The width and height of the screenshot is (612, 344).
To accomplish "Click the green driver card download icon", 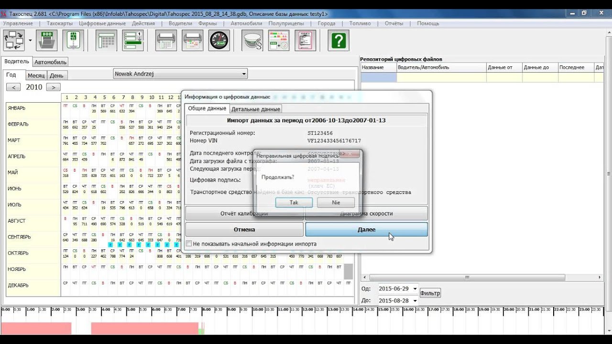I will click(73, 40).
